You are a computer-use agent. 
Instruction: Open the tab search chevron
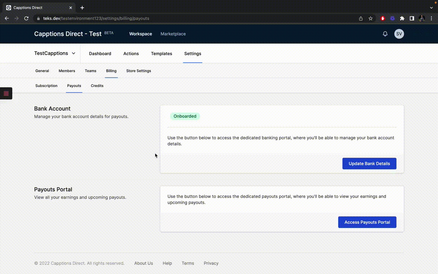(431, 8)
